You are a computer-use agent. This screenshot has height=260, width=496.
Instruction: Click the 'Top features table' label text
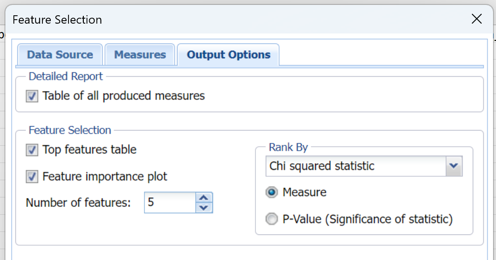pyautogui.click(x=89, y=149)
